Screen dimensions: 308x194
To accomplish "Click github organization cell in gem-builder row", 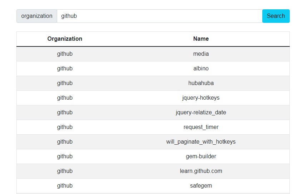I will click(x=65, y=156).
